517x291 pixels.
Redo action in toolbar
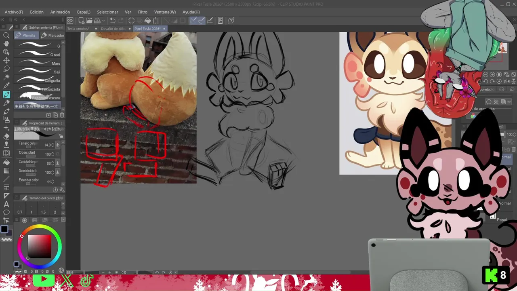coord(121,20)
